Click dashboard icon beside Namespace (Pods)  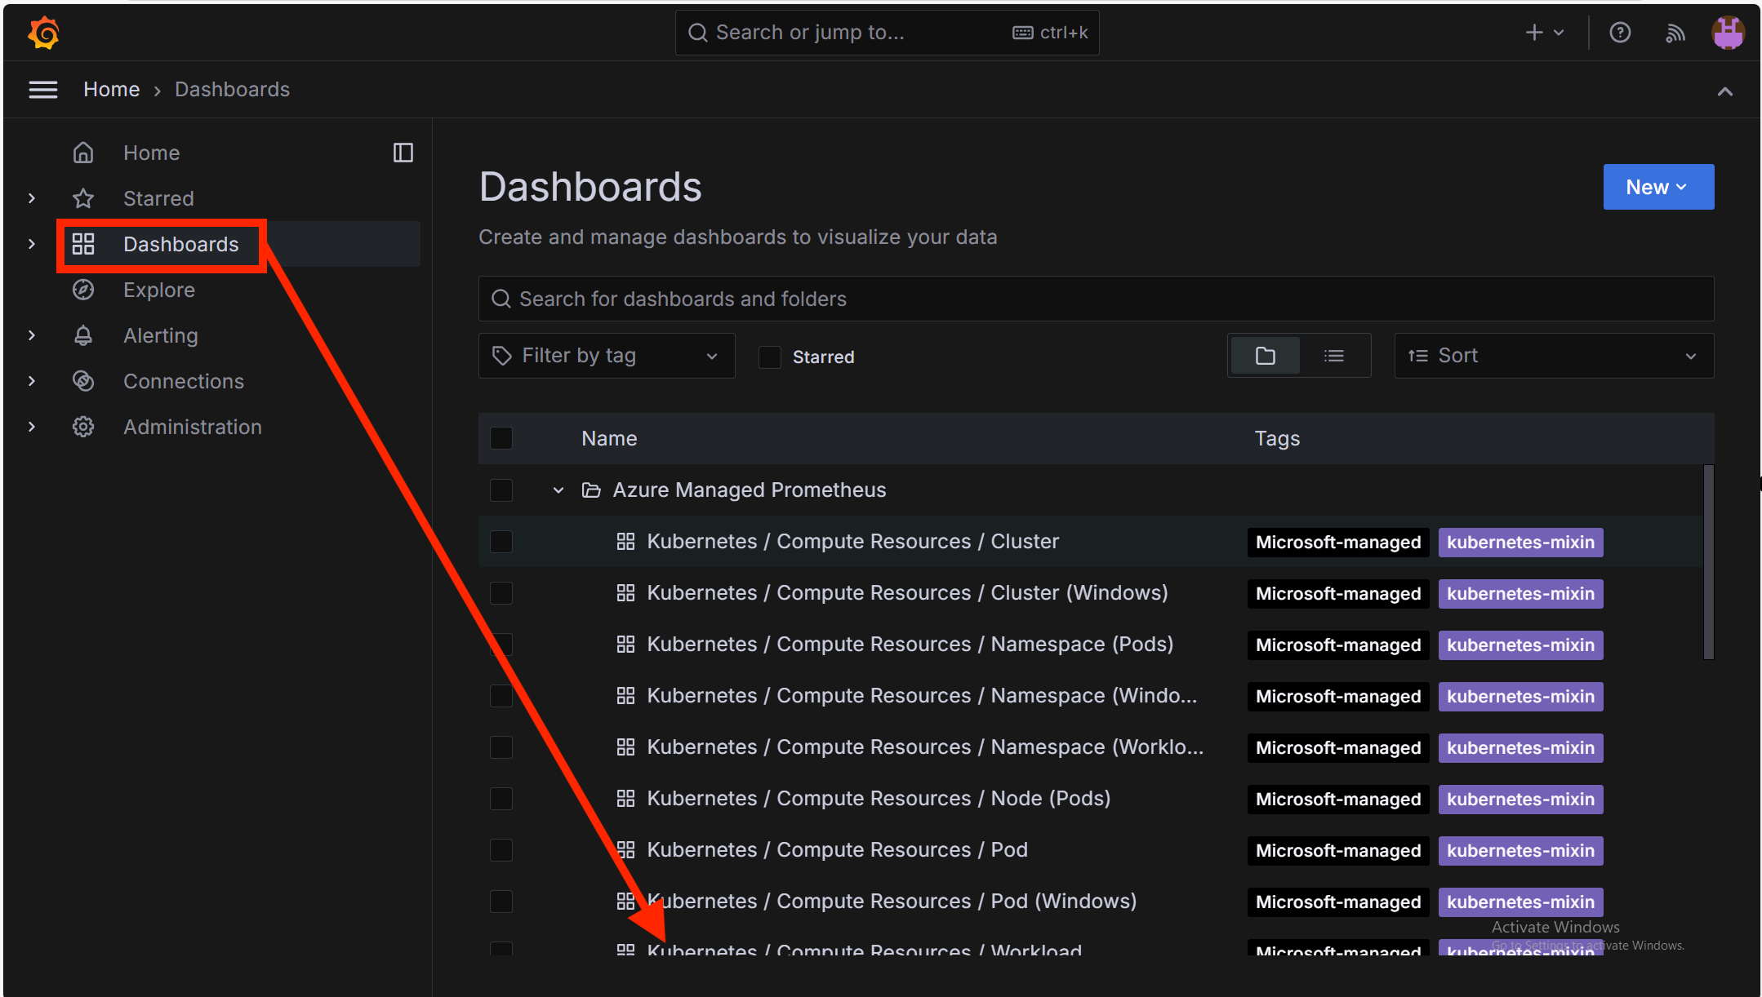[625, 645]
